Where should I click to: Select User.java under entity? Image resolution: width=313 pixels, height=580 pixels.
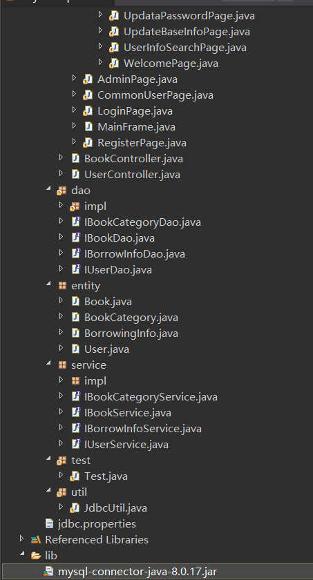[x=106, y=349]
